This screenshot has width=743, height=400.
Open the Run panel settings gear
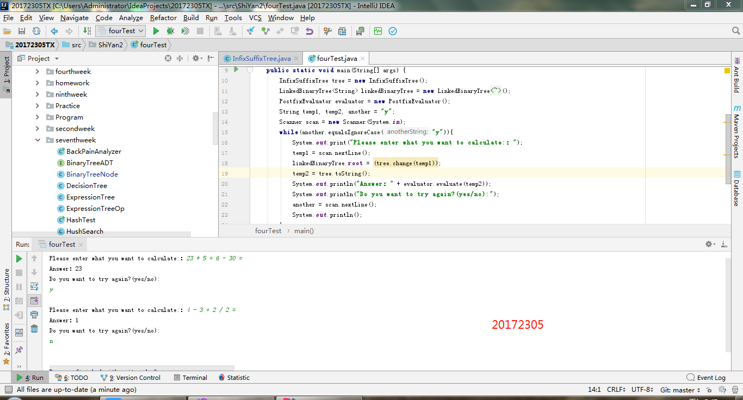710,244
